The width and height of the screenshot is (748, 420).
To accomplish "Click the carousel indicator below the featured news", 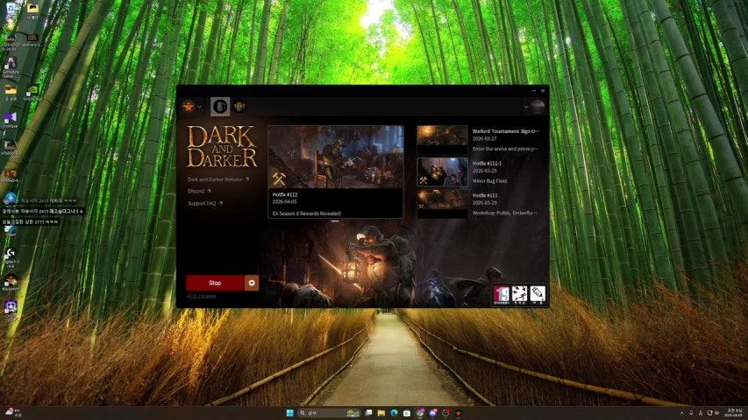I will pyautogui.click(x=335, y=221).
